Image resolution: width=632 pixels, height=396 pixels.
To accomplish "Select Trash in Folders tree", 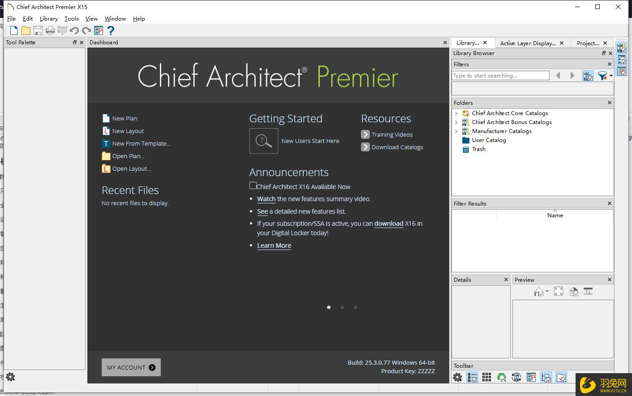I will point(479,149).
